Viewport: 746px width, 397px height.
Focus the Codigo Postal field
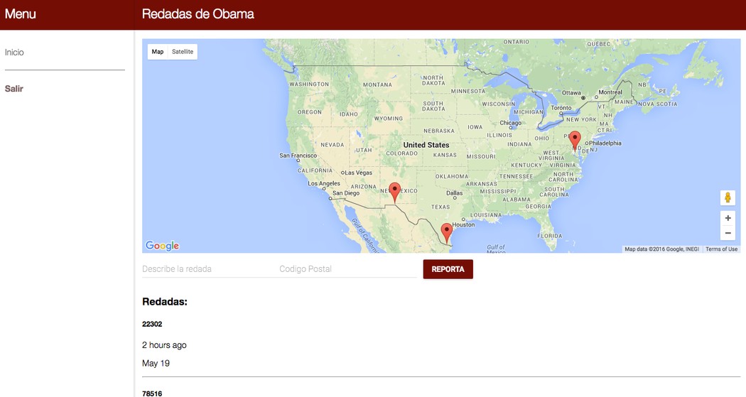(348, 269)
